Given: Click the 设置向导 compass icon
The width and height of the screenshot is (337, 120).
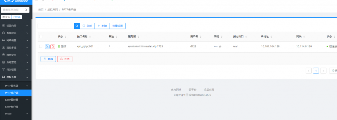Looking at the screenshot, I should click(x=3, y=26).
